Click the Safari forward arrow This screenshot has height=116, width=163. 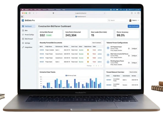click(37, 13)
